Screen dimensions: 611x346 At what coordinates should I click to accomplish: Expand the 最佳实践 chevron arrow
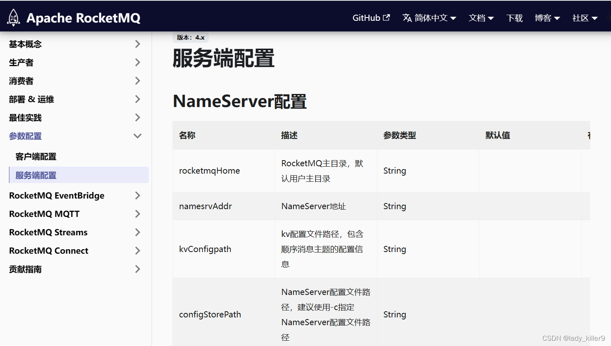[138, 118]
